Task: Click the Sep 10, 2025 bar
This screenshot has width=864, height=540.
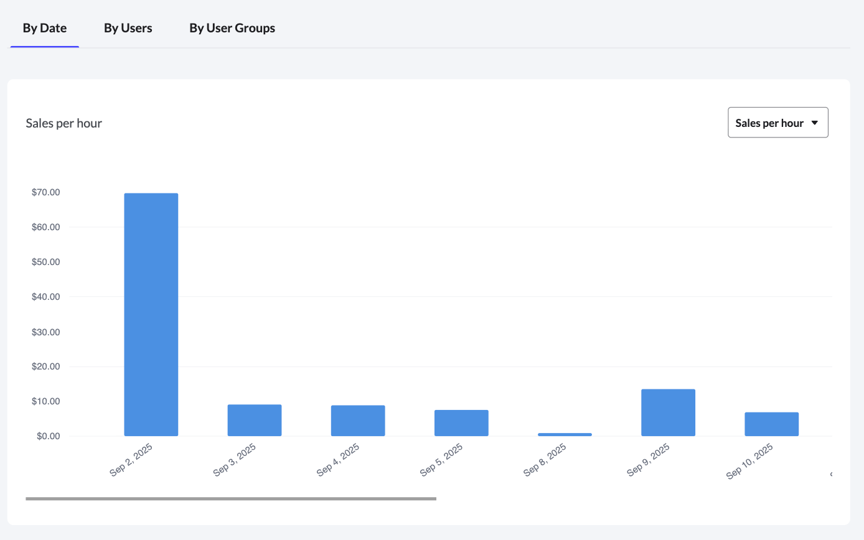Action: [771, 424]
